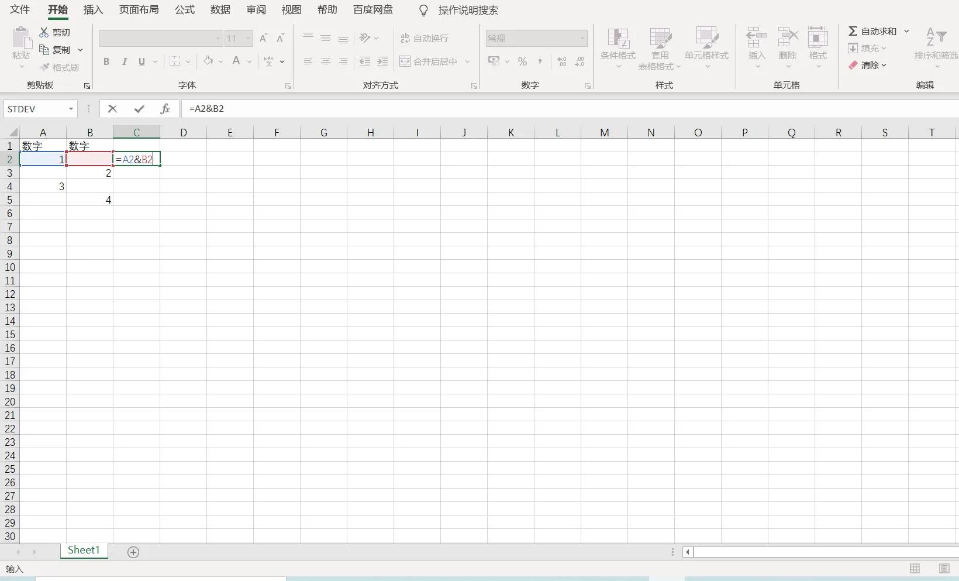Click the text orientation icon
This screenshot has width=959, height=581.
pos(365,38)
